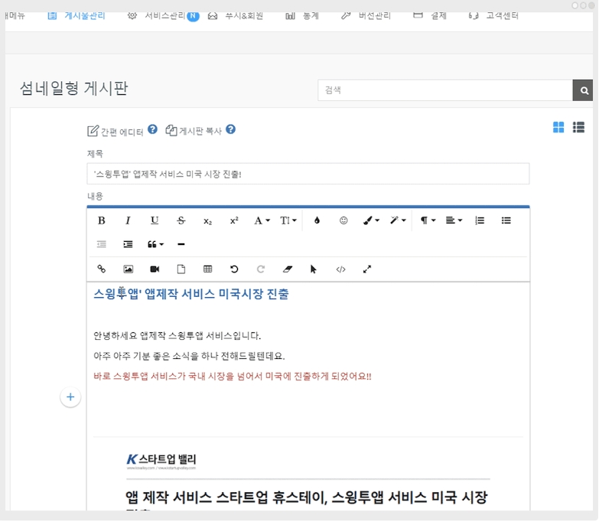Open the 결제 payment menu
Screen dimensions: 599x522
click(430, 15)
